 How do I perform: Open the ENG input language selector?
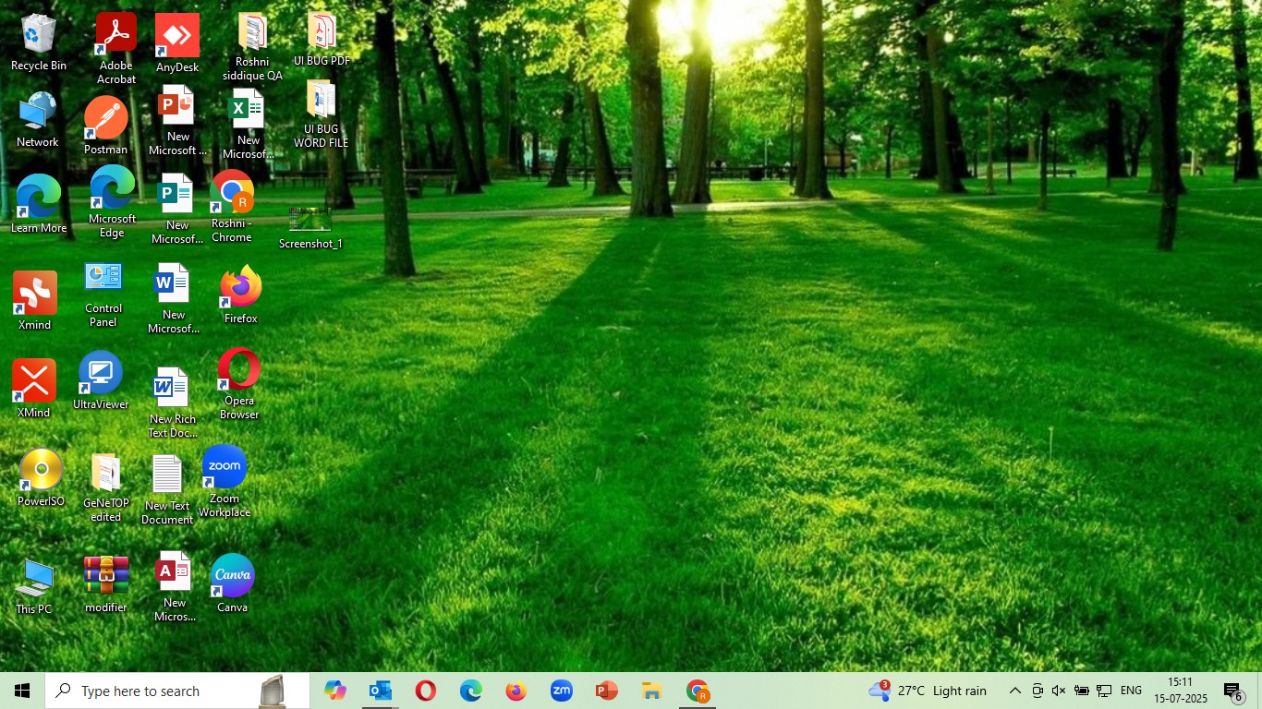click(x=1131, y=691)
